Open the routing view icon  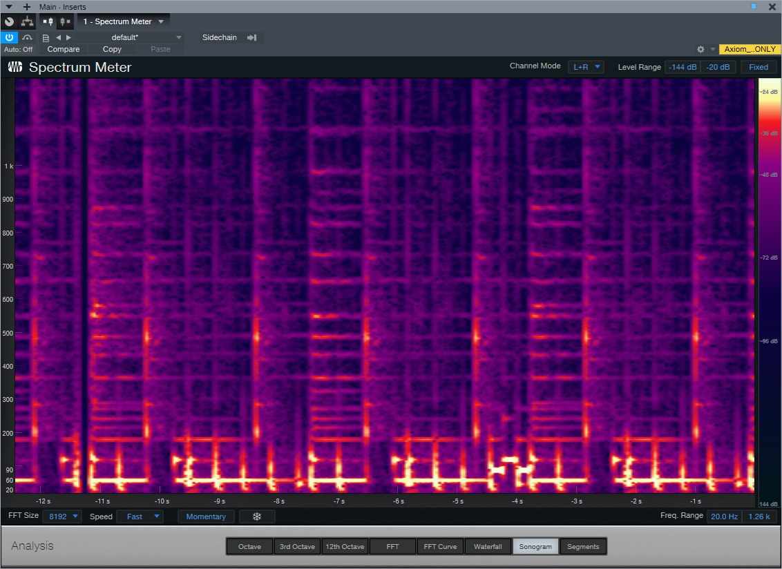[x=28, y=21]
